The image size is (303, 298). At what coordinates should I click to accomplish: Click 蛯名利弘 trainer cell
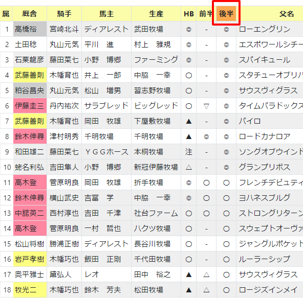point(30,167)
